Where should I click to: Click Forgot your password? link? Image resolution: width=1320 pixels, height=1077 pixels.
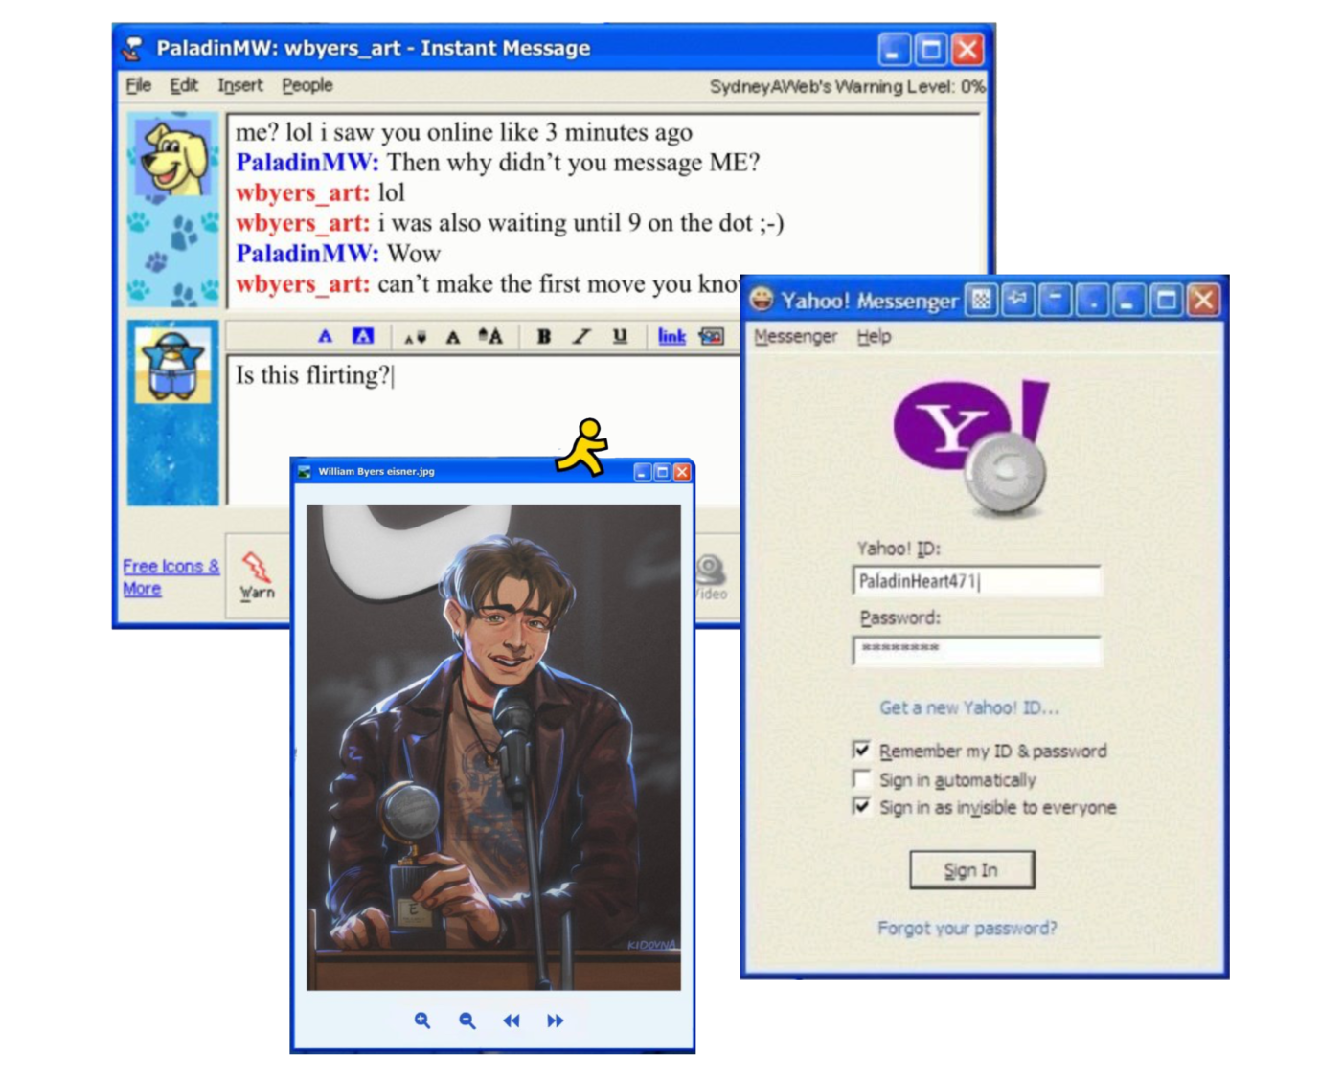click(967, 928)
